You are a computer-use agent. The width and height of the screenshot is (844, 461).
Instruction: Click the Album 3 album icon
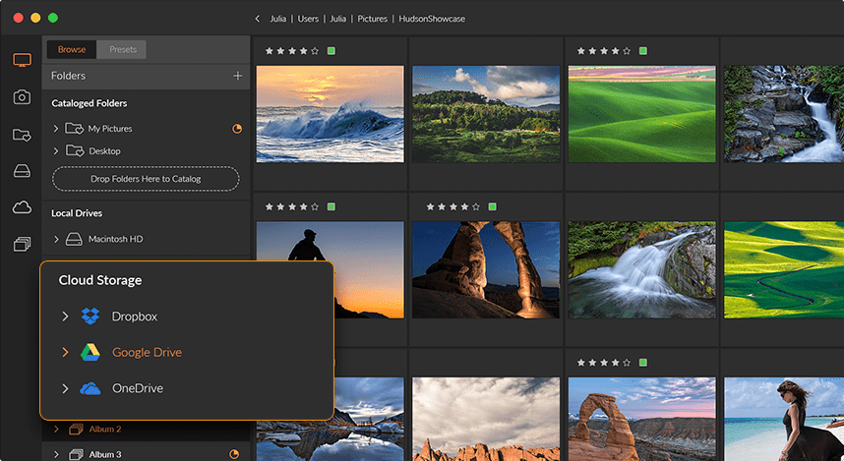[76, 454]
